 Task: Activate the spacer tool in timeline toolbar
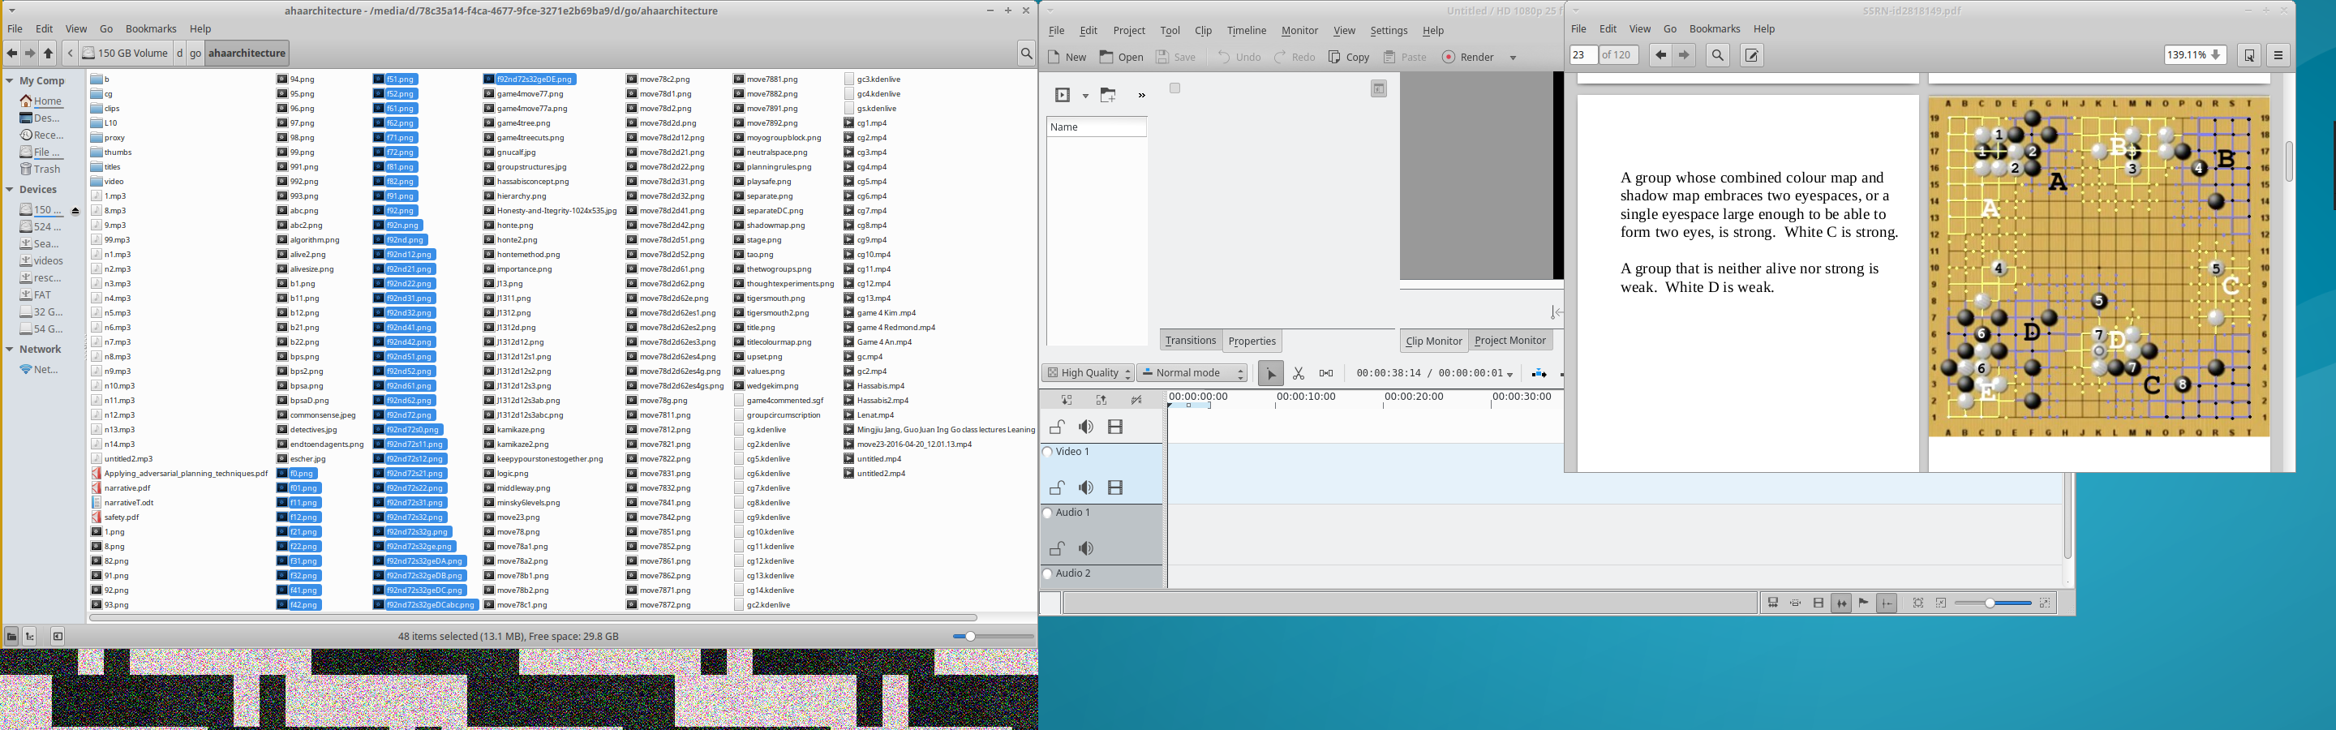pyautogui.click(x=1326, y=374)
